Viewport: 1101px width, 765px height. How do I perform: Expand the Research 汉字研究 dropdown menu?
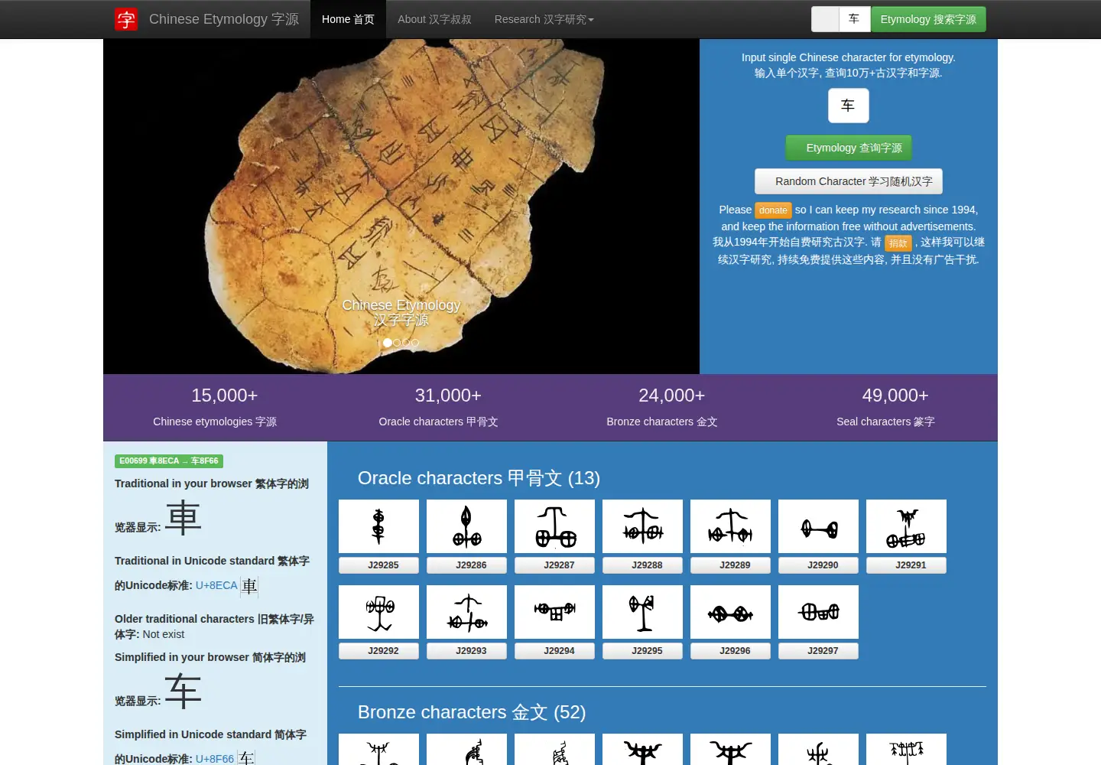click(544, 19)
